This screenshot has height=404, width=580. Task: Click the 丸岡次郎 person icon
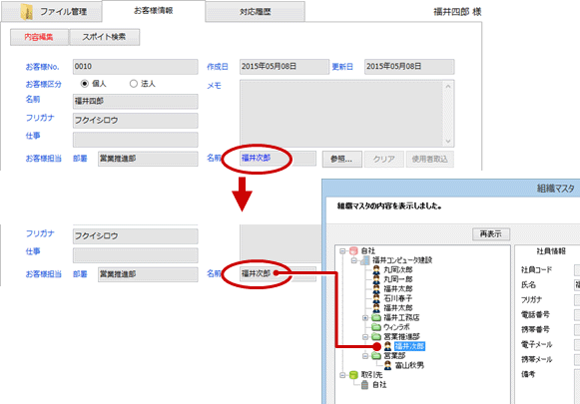click(376, 269)
